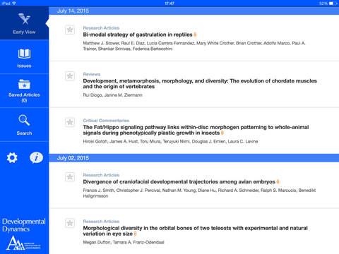339x254 pixels.
Task: Star the Bi-modal gastrulation article
Action: [x=70, y=30]
